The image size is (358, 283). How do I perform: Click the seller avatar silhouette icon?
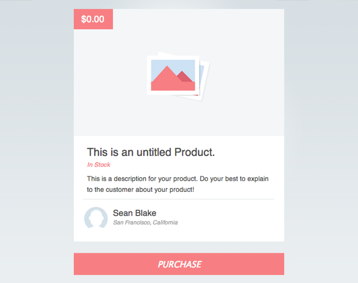(96, 217)
